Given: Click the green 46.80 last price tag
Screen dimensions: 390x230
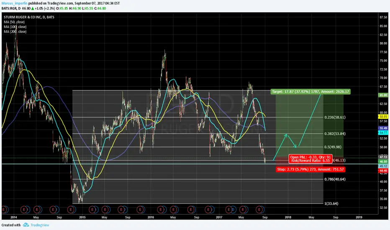Looking at the screenshot, I should click(383, 161).
